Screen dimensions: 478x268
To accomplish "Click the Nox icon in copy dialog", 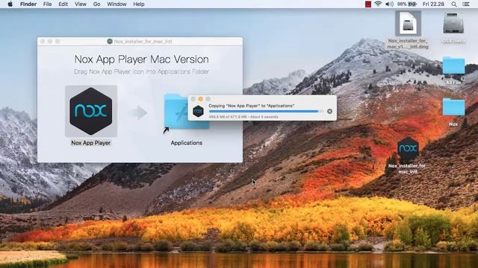I will click(x=198, y=111).
